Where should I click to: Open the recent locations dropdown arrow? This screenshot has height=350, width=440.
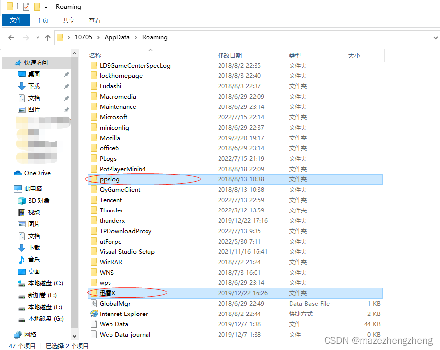[37, 37]
